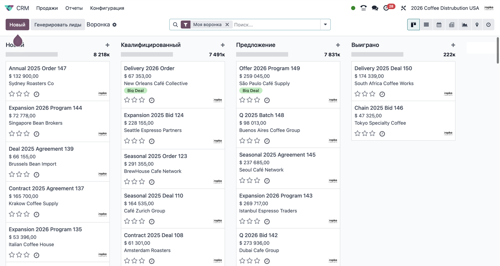Open company switcher 2026 Coffee Distrubution USA

coord(445,8)
